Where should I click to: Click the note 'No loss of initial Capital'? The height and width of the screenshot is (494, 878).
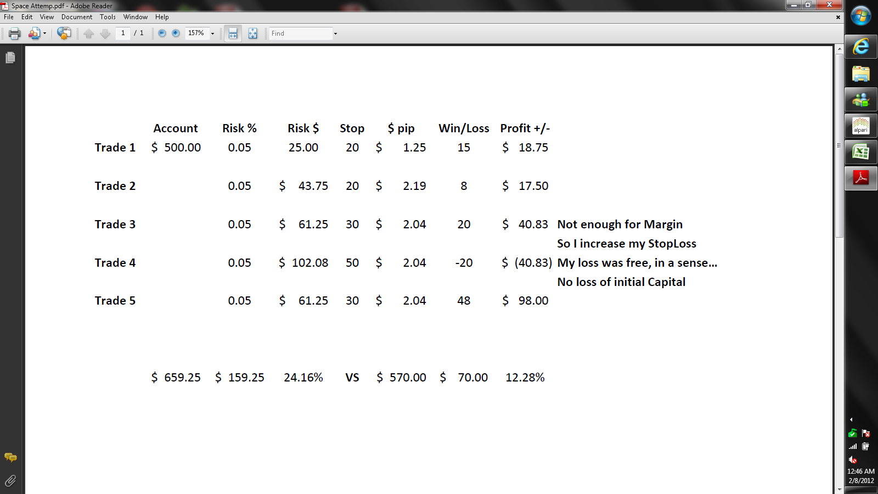tap(622, 282)
